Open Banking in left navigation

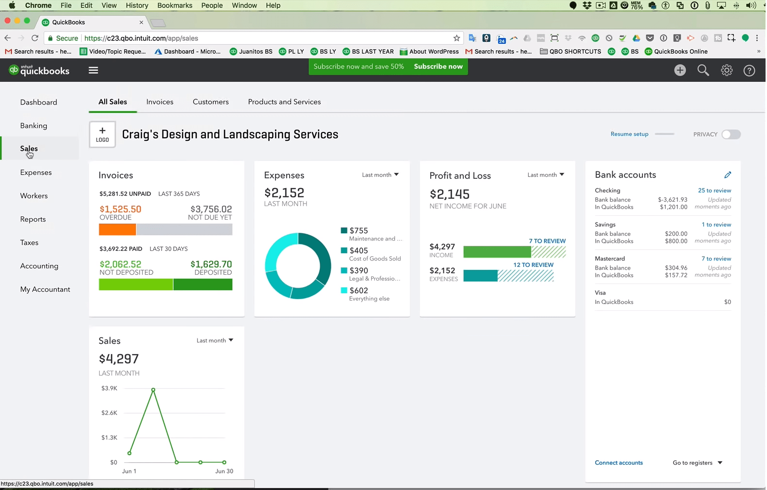click(x=34, y=126)
